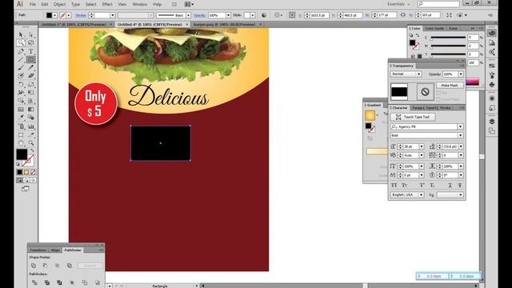Viewport: 512px width, 288px height.
Task: Open the blending mode Normal dropdown
Action: click(x=406, y=74)
